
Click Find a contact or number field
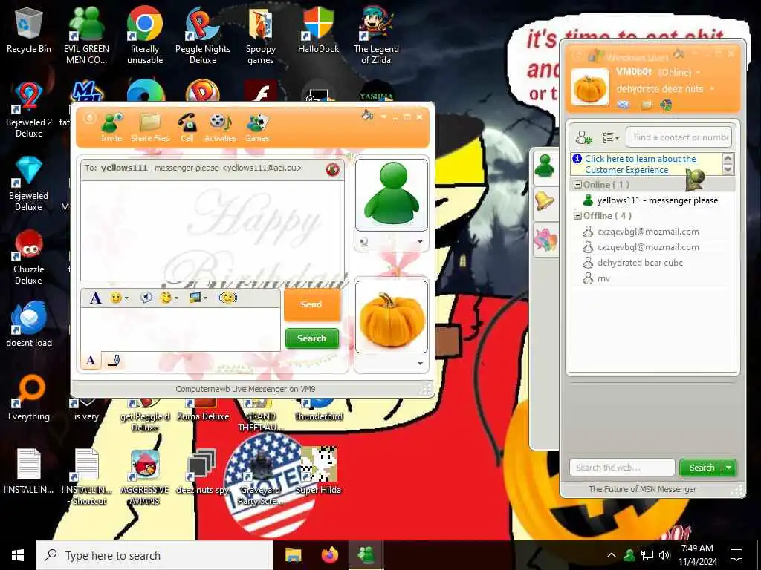679,137
